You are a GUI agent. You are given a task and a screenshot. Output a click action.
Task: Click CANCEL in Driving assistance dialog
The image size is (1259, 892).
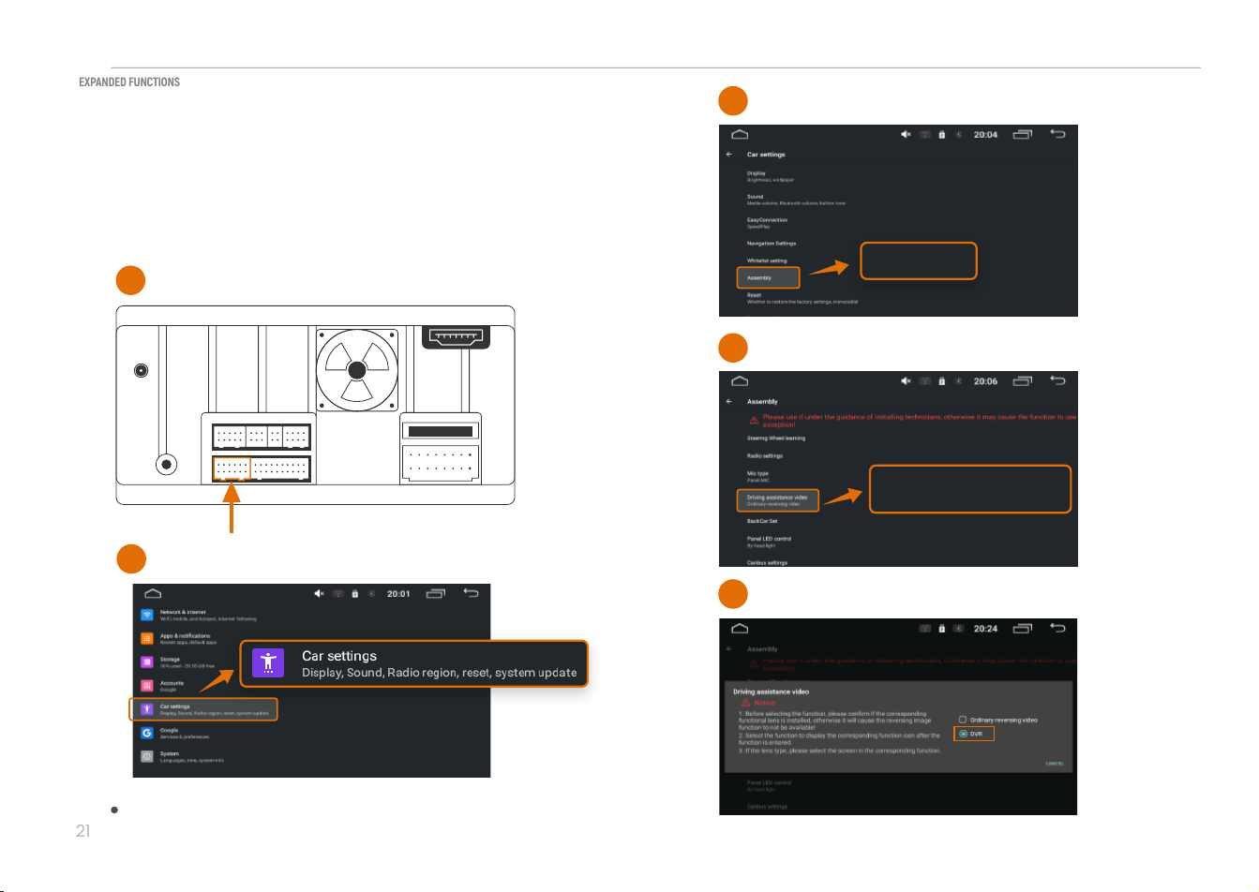1055,764
